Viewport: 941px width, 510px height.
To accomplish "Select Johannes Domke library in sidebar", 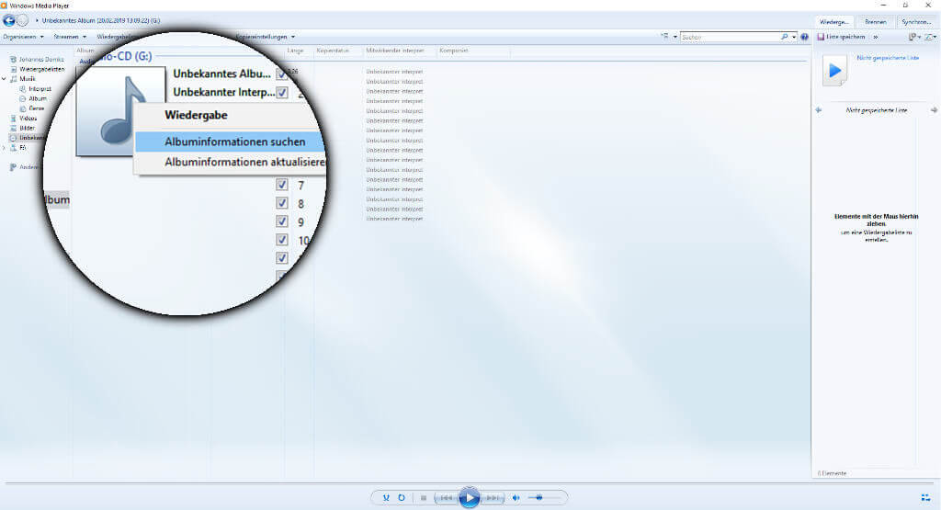I will [x=37, y=60].
